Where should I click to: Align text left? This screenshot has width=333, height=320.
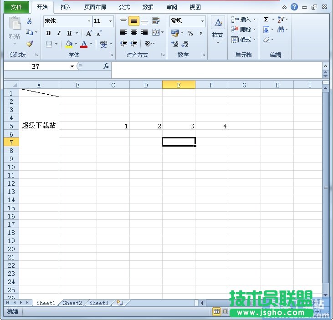tap(123, 32)
